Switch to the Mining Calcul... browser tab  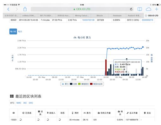click(x=82, y=15)
